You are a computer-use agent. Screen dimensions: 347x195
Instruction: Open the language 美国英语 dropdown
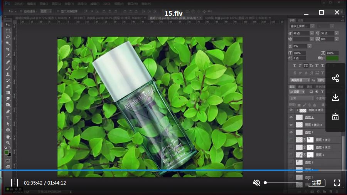point(300,80)
